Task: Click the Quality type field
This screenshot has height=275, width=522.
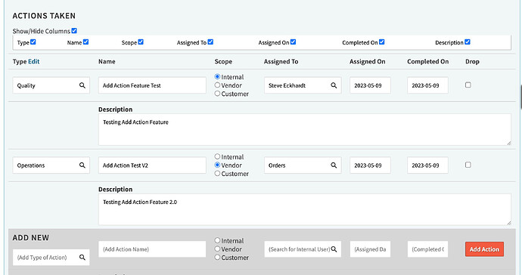Action: (x=51, y=85)
